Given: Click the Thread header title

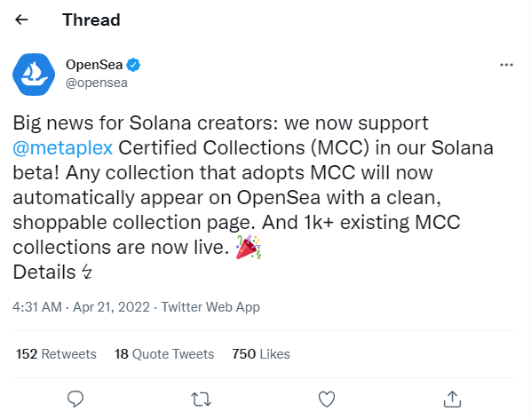Looking at the screenshot, I should pos(91,20).
